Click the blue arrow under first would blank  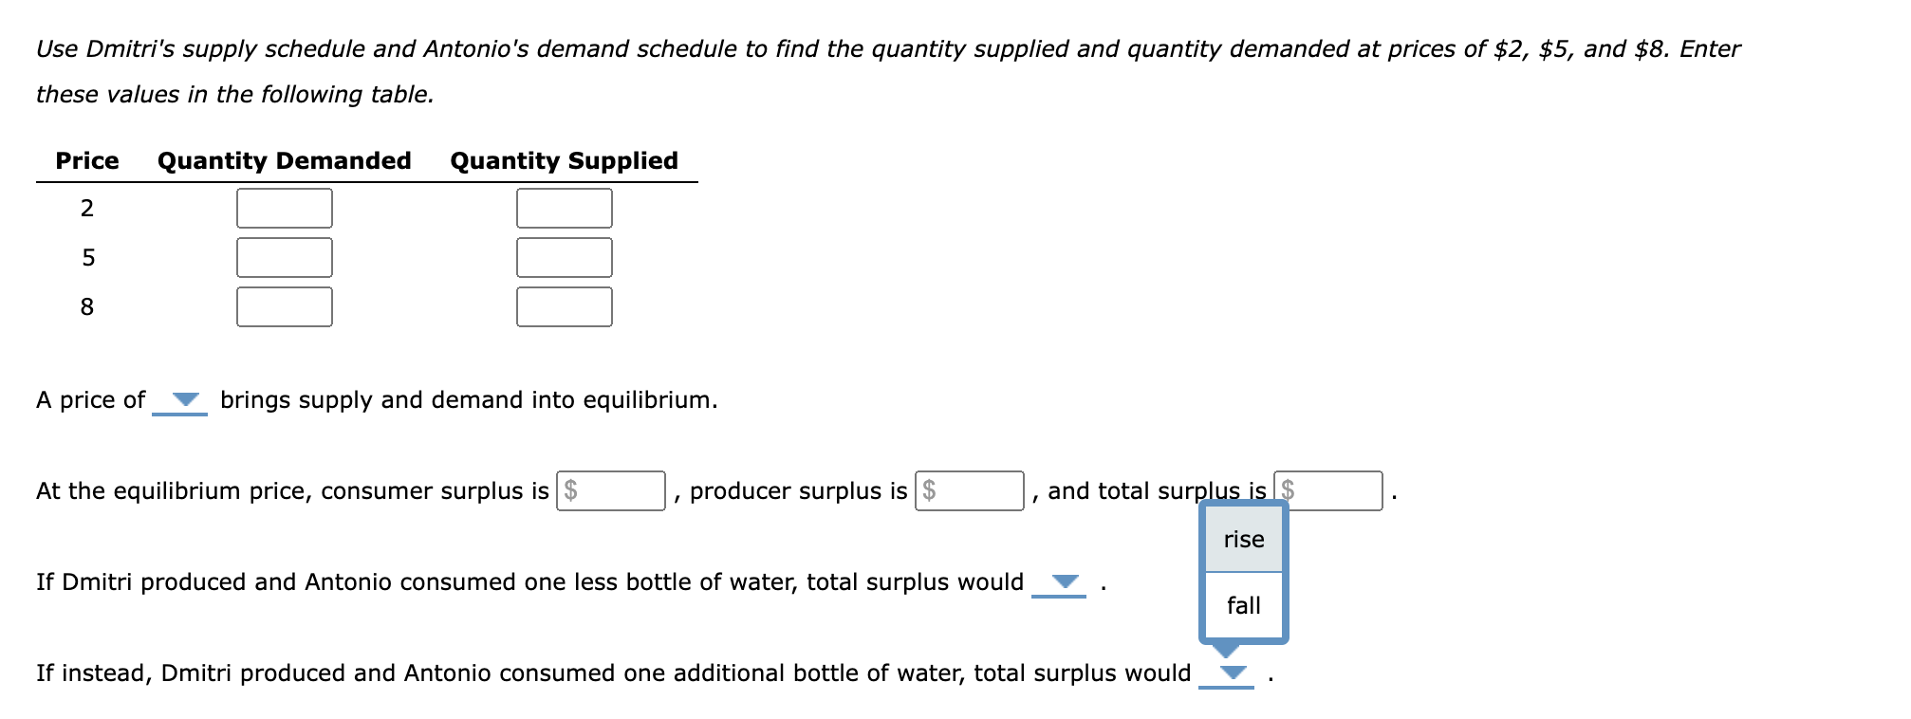point(1066,582)
